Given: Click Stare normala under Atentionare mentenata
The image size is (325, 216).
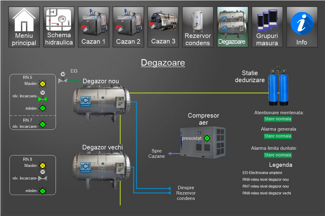Looking at the screenshot, I should click(x=278, y=119).
